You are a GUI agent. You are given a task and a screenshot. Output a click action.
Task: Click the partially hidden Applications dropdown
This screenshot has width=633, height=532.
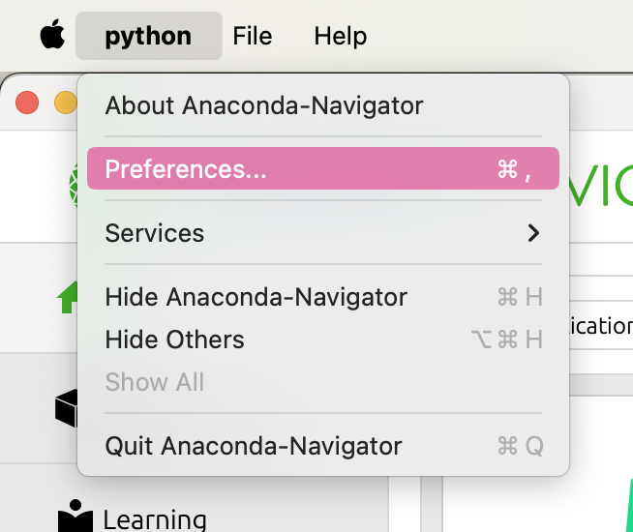tap(601, 326)
